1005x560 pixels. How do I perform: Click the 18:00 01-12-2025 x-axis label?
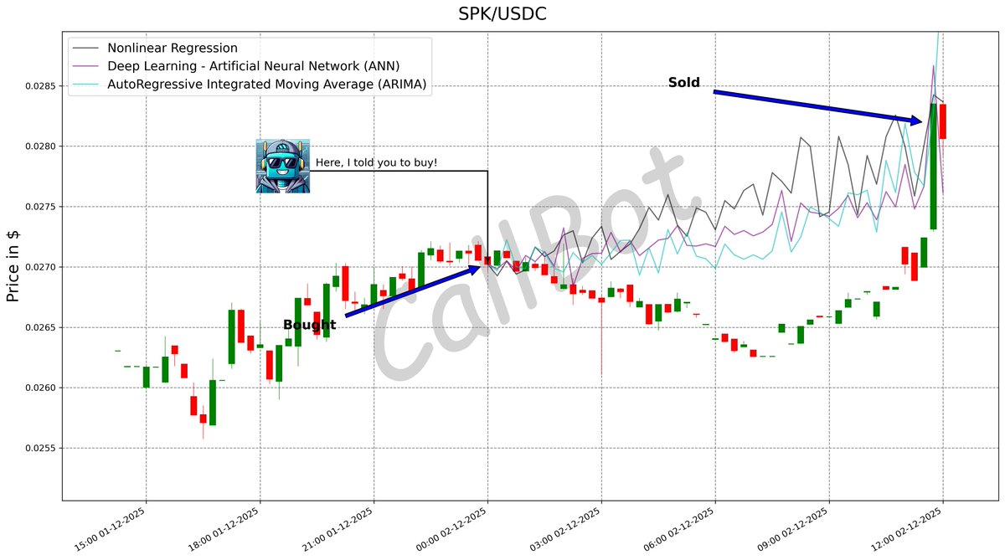click(225, 529)
